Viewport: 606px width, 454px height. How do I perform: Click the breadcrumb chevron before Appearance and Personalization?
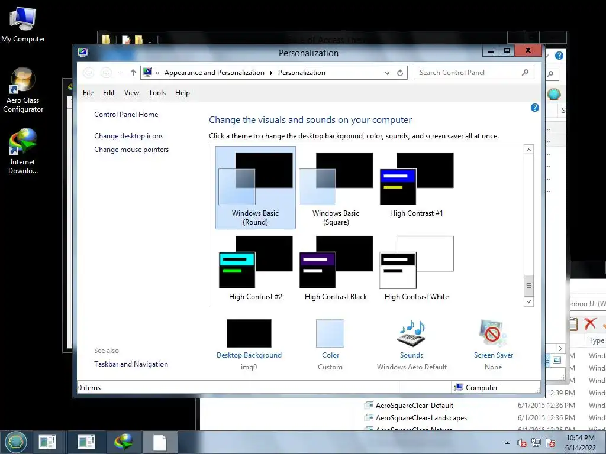click(157, 73)
